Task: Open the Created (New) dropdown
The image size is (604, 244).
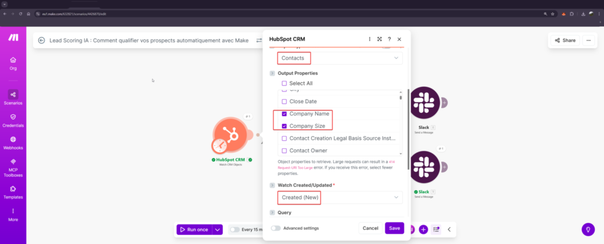Action: click(340, 197)
